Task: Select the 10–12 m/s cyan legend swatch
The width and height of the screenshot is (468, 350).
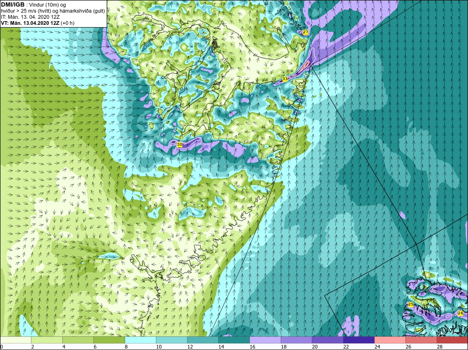Action: click(172, 340)
